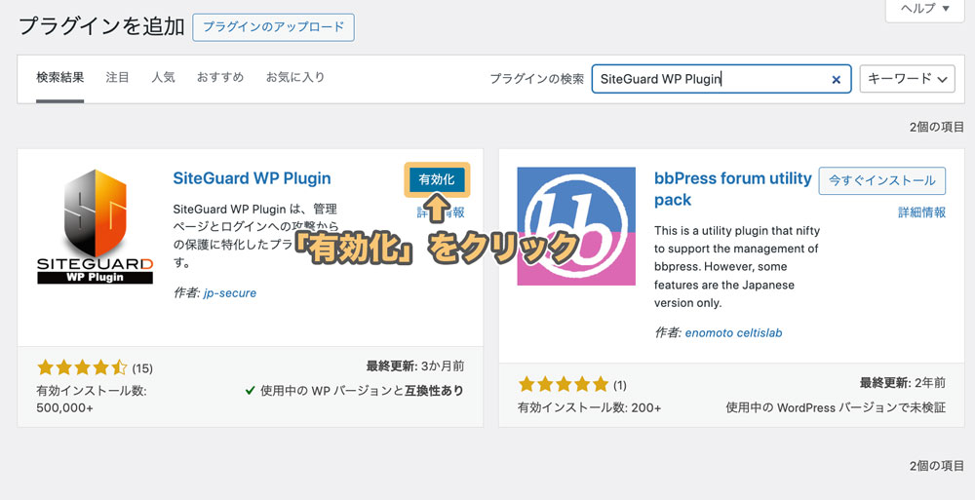Open author link jp-secure
975x500 pixels.
[229, 292]
